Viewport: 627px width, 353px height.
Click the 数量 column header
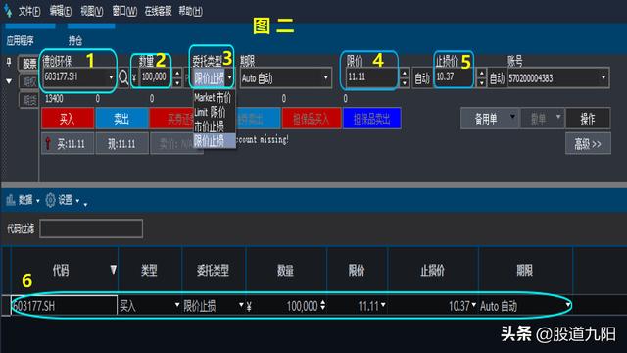tap(286, 271)
